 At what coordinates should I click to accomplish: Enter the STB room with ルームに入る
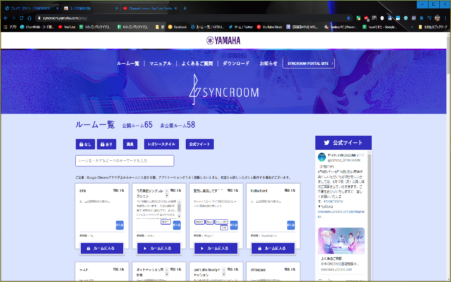point(102,248)
